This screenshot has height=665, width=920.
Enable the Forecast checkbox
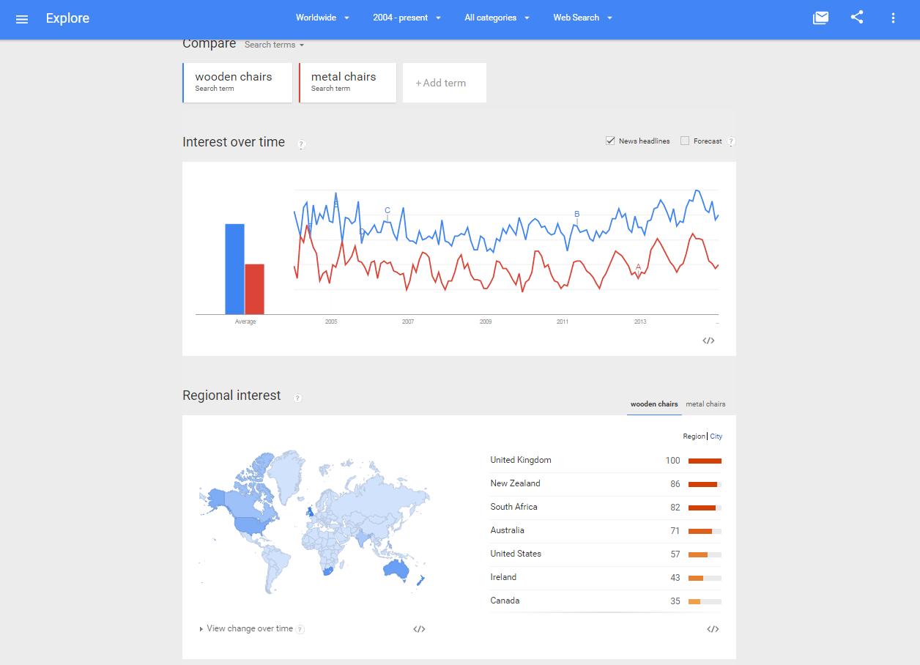click(x=685, y=141)
